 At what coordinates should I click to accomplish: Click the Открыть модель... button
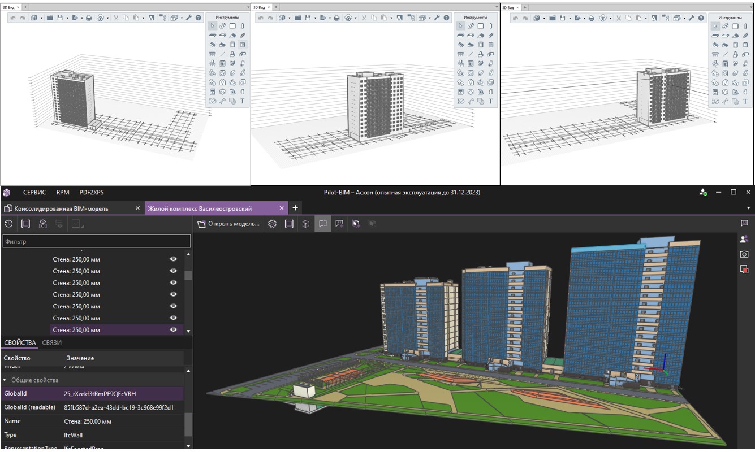pyautogui.click(x=228, y=224)
